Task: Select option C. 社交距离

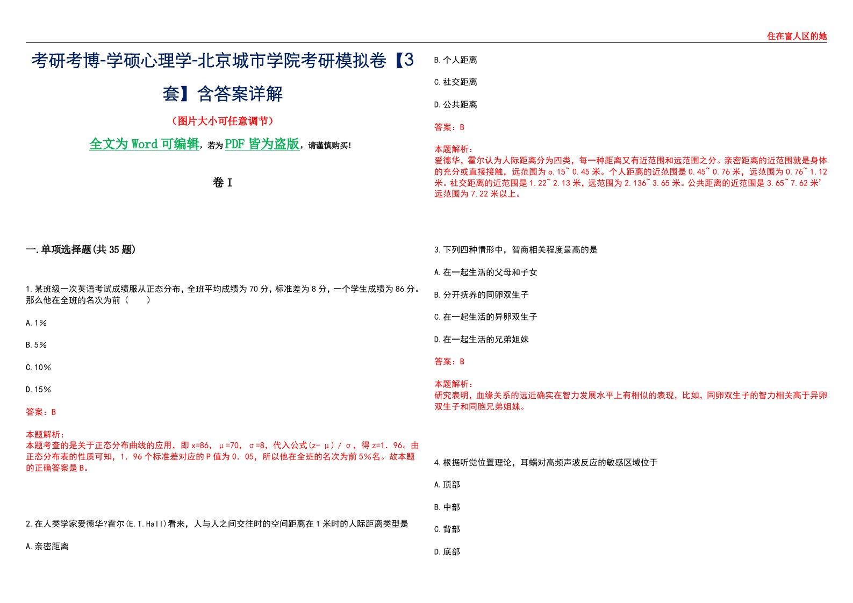Action: (455, 82)
